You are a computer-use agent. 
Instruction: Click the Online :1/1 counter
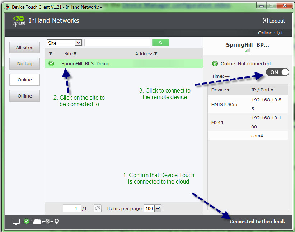(x=271, y=33)
